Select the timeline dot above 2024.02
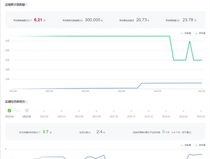210x159 pixels. tap(184, 111)
